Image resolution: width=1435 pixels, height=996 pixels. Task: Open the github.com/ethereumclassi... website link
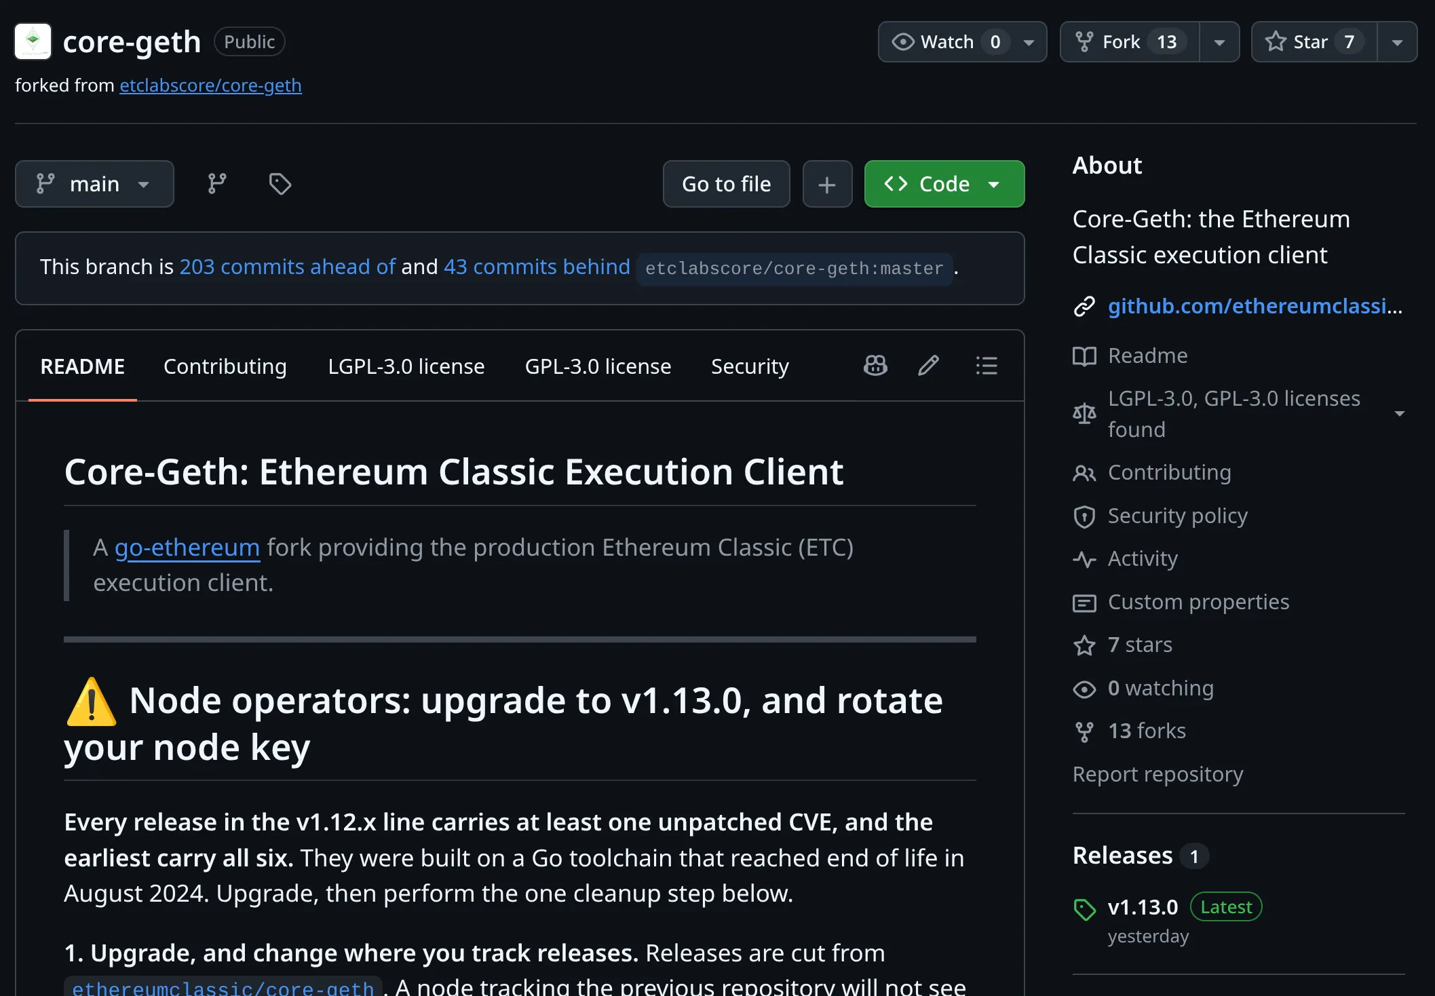1255,307
